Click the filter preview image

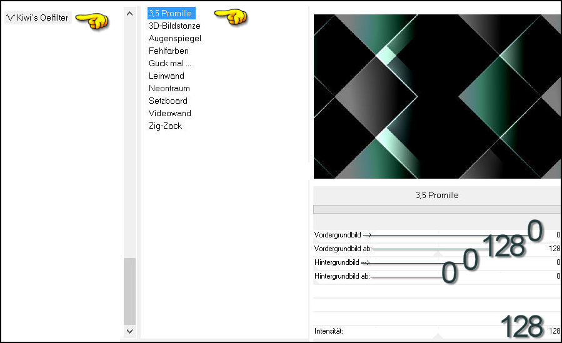pyautogui.click(x=437, y=96)
